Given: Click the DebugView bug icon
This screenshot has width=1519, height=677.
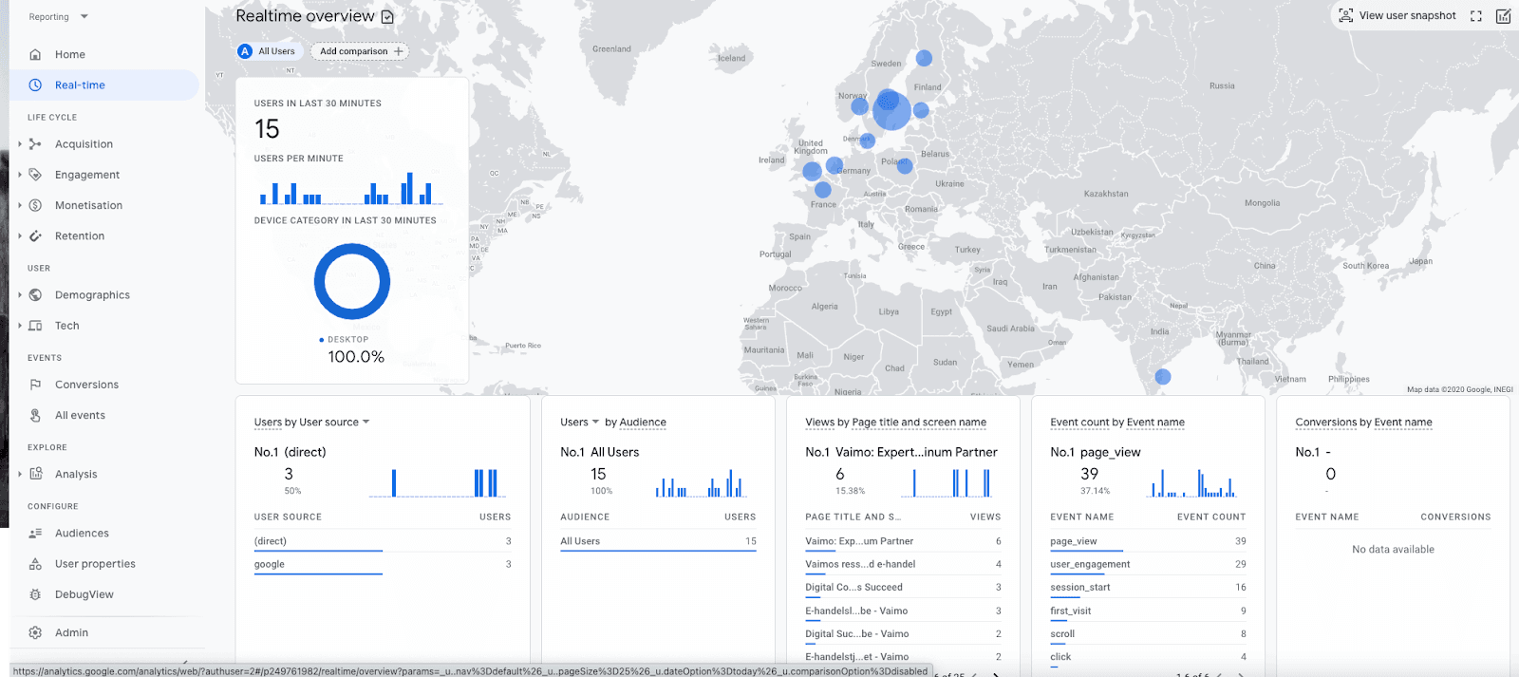Looking at the screenshot, I should 35,594.
